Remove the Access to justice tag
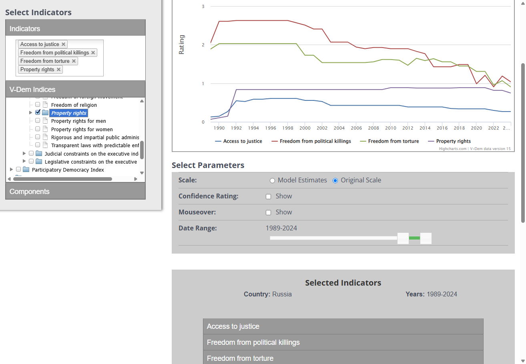Screen dimensions: 526x364 pos(63,44)
